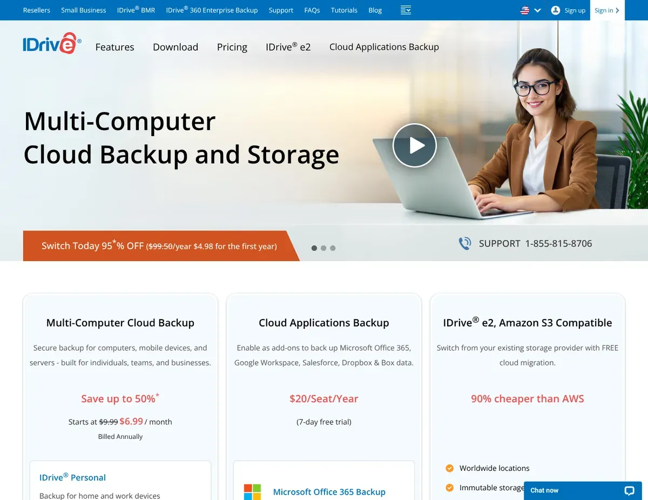Viewport: 648px width, 500px height.
Task: Open the Resellers link
Action: 37,10
